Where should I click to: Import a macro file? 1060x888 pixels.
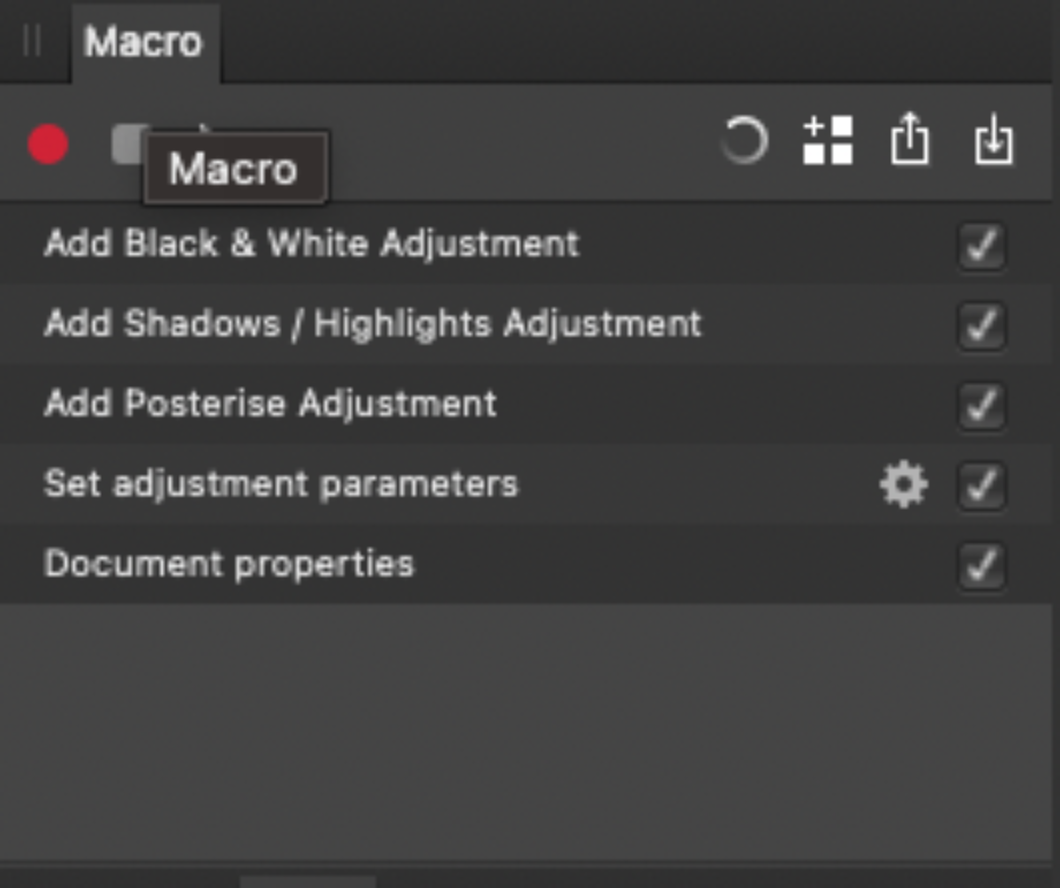(x=995, y=143)
